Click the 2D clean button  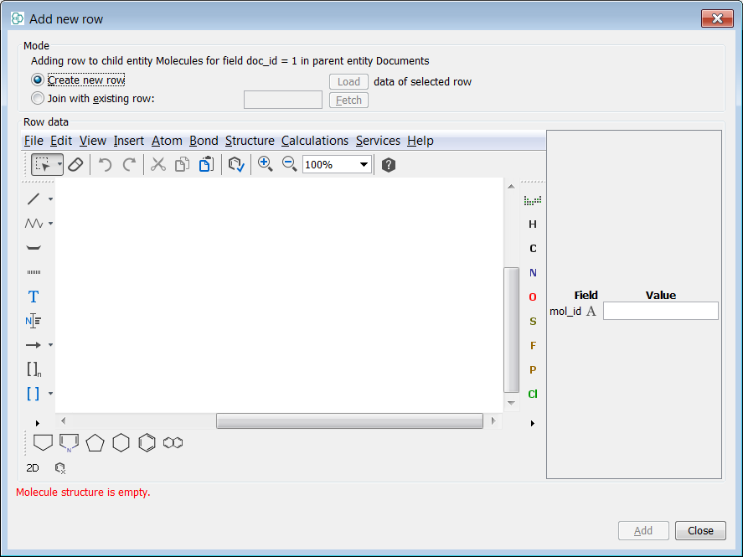32,467
